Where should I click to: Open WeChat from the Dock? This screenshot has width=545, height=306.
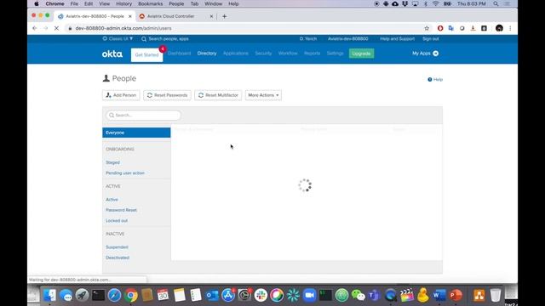point(358,295)
